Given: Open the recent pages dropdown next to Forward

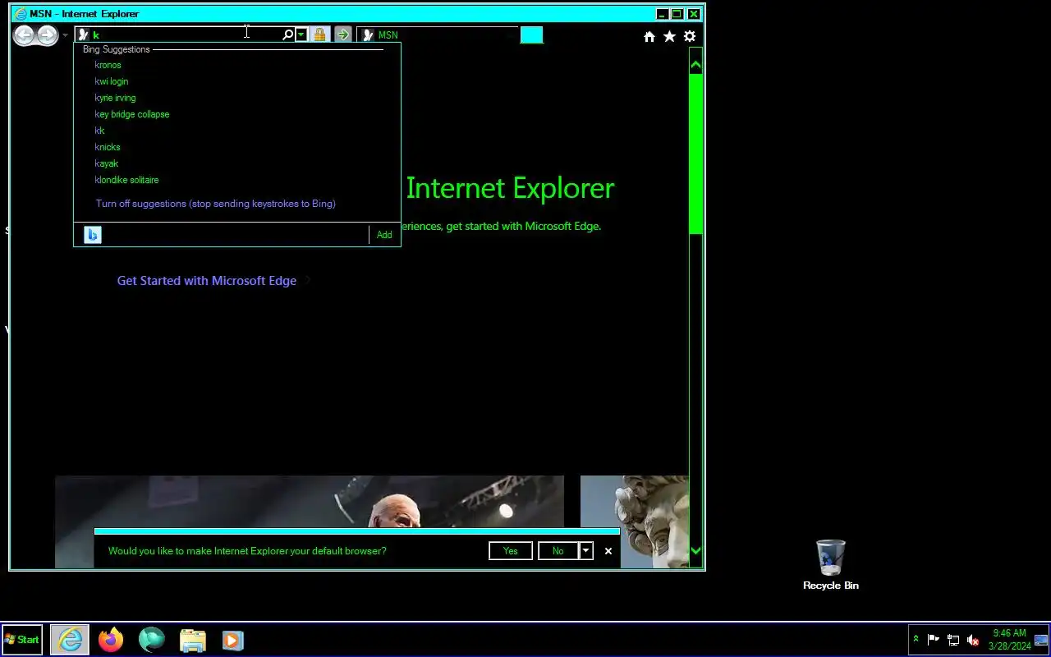Looking at the screenshot, I should point(66,35).
